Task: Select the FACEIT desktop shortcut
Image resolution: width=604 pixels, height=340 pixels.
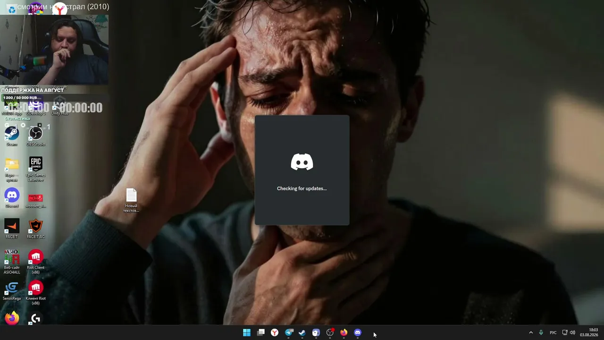Action: click(12, 229)
